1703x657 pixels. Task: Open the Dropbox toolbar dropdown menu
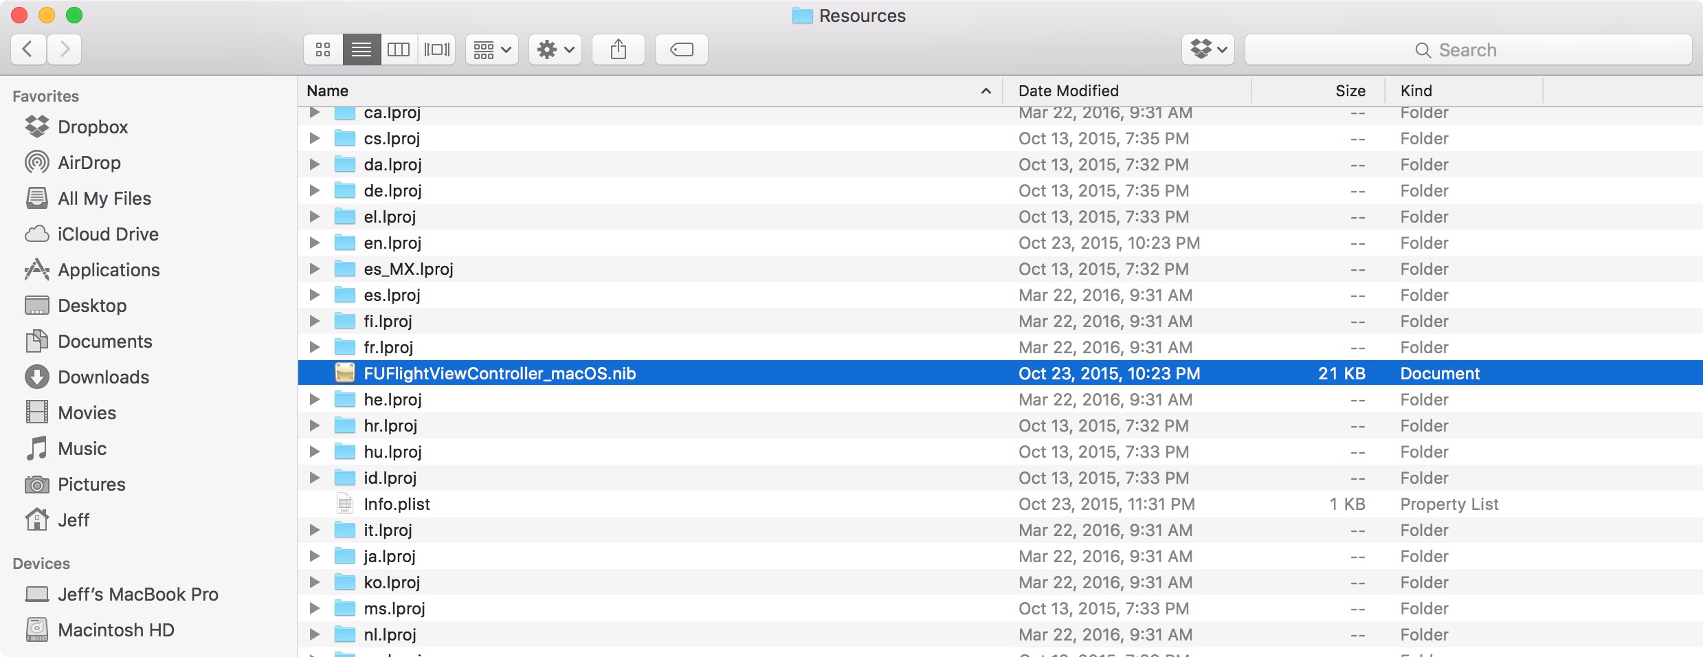pos(1207,49)
